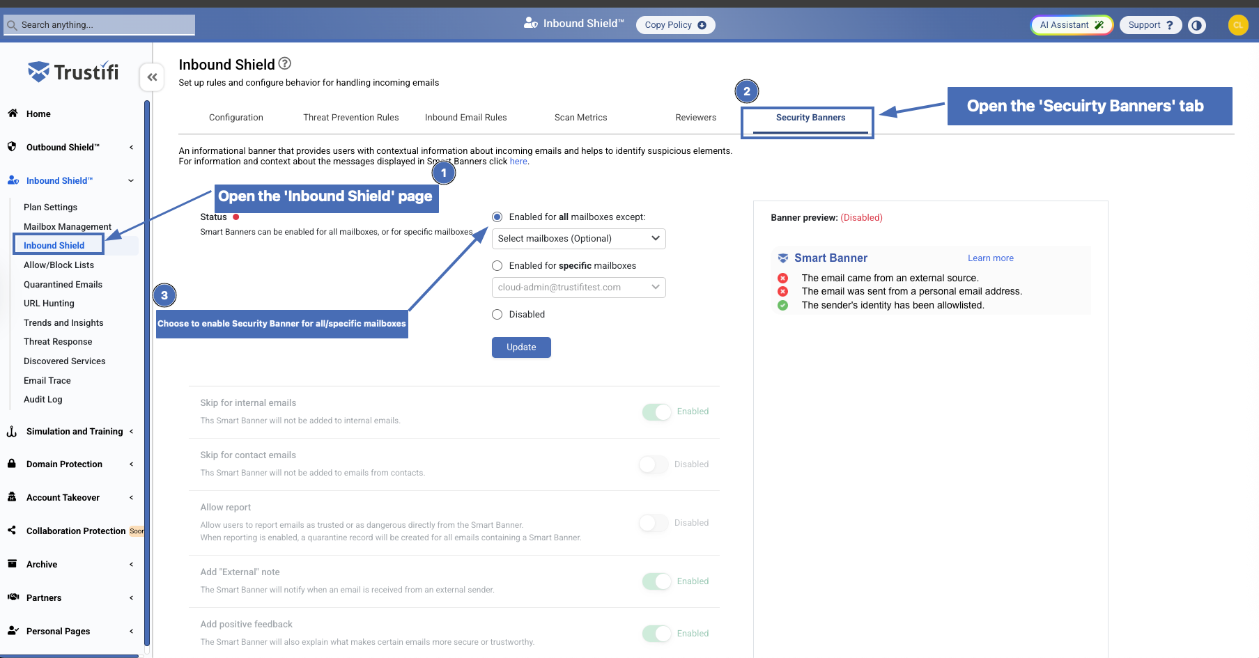Open the user avatar menu
This screenshot has height=658, width=1259.
[x=1238, y=25]
